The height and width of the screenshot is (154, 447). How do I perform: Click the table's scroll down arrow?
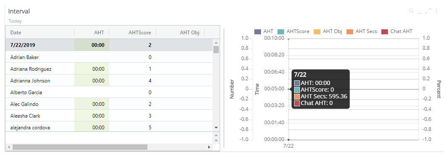coord(216,128)
